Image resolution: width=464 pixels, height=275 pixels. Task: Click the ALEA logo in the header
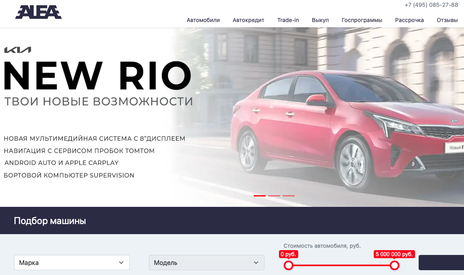point(39,12)
